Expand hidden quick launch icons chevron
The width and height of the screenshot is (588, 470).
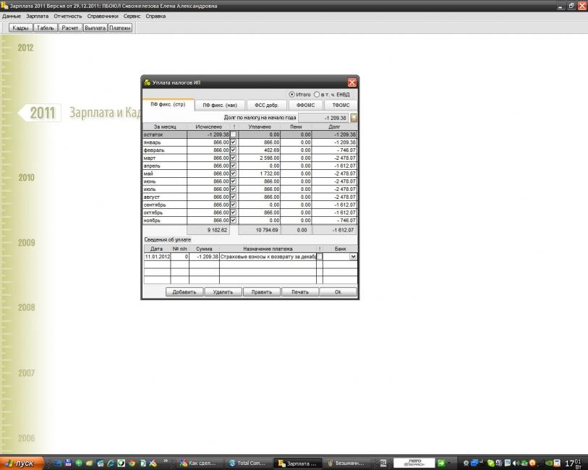pos(166,460)
